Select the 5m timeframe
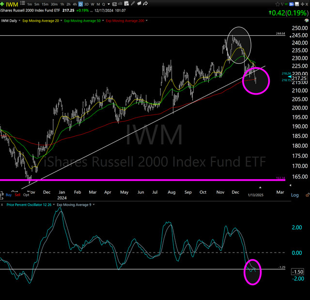This screenshot has height=300, width=310. point(37,4)
